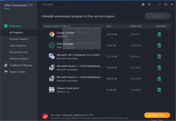
Task: Click the sort arrow in Program name header
Action: [102, 26]
